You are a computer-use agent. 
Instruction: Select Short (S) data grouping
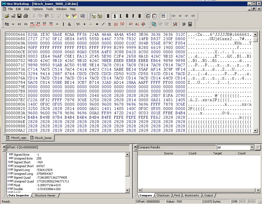pos(115,16)
